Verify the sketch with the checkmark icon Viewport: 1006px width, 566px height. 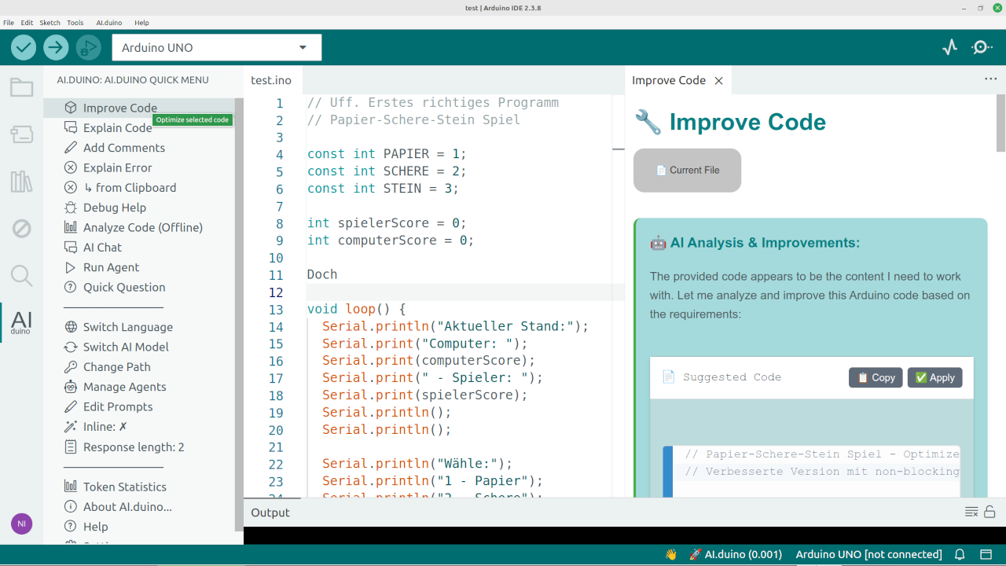23,47
